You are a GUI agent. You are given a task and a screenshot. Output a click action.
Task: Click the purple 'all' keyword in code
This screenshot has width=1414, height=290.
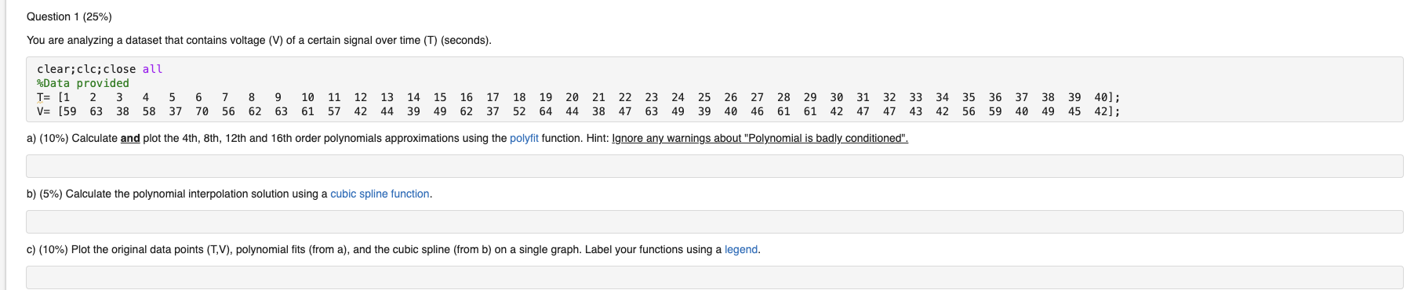point(152,69)
